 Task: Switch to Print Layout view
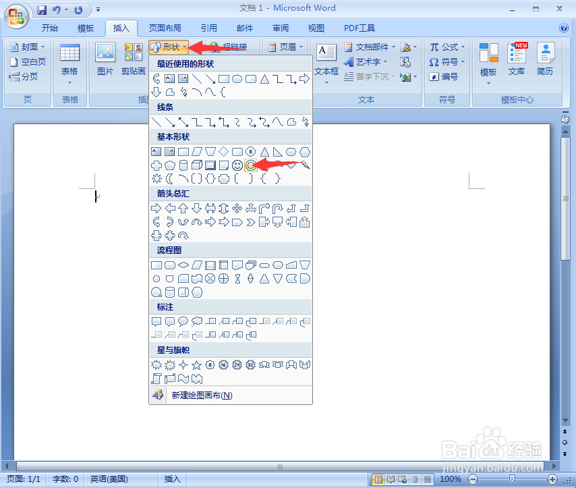[378, 479]
